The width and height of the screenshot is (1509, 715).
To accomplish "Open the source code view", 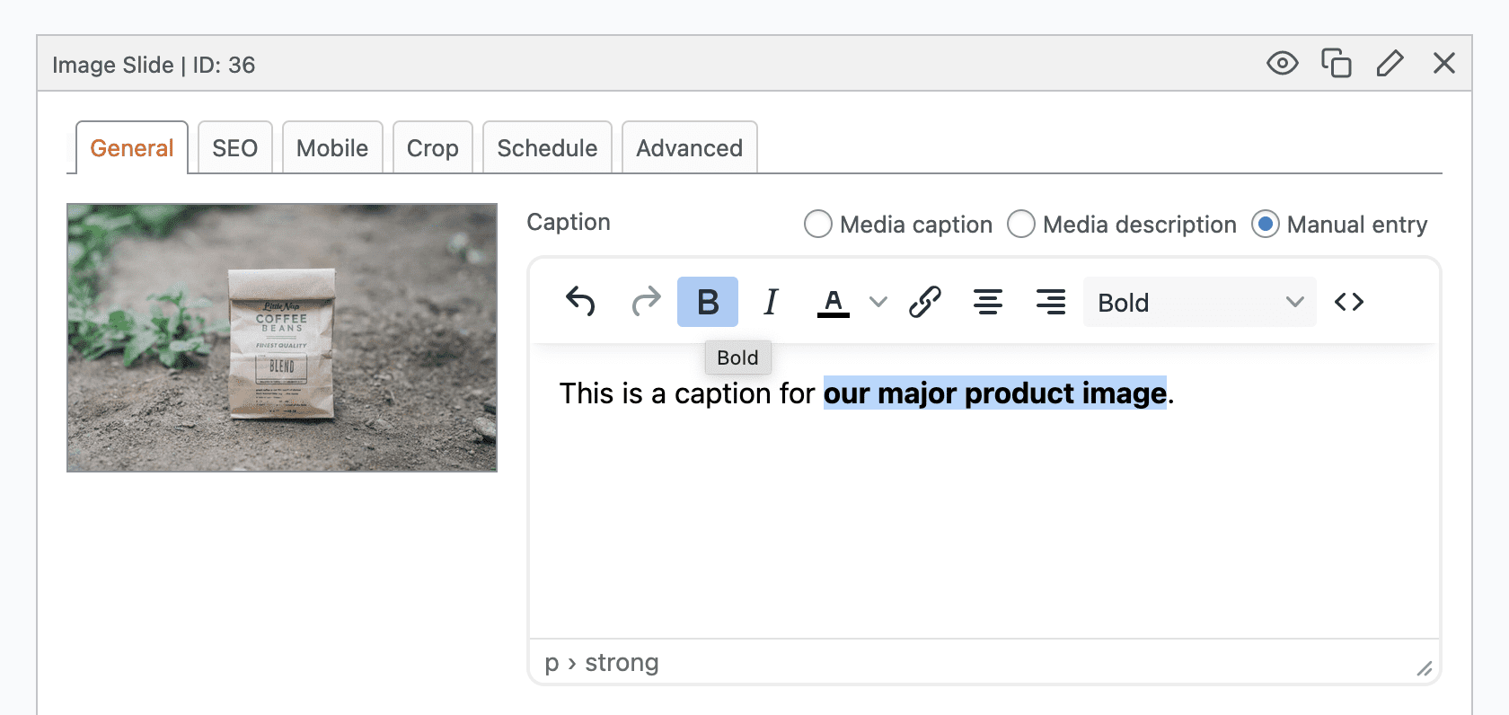I will [x=1349, y=302].
